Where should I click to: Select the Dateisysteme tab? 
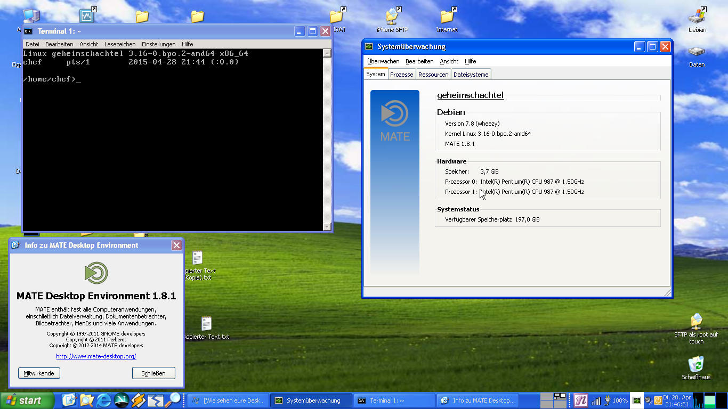(x=470, y=75)
